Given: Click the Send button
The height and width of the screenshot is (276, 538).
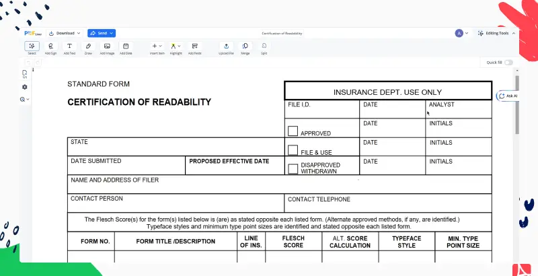Looking at the screenshot, I should [102, 33].
